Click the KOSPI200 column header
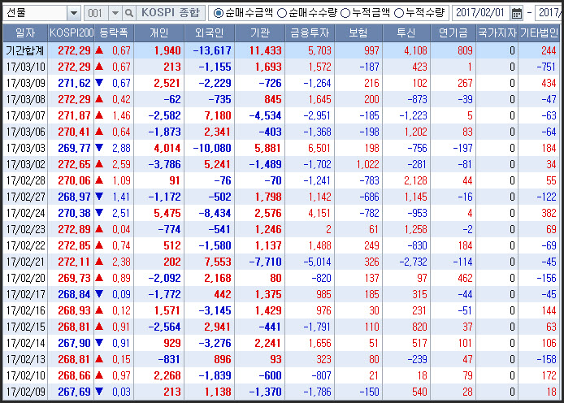 click(72, 33)
